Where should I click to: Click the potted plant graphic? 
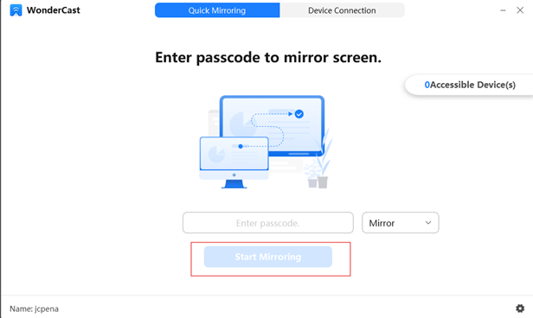319,162
